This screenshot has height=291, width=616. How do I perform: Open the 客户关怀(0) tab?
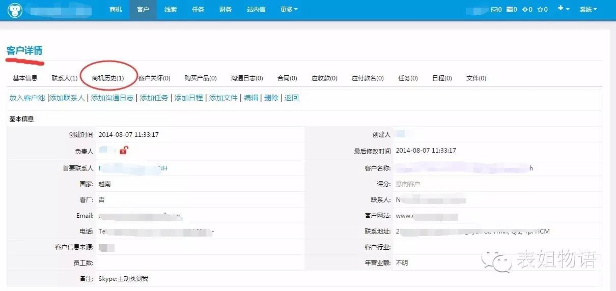154,78
